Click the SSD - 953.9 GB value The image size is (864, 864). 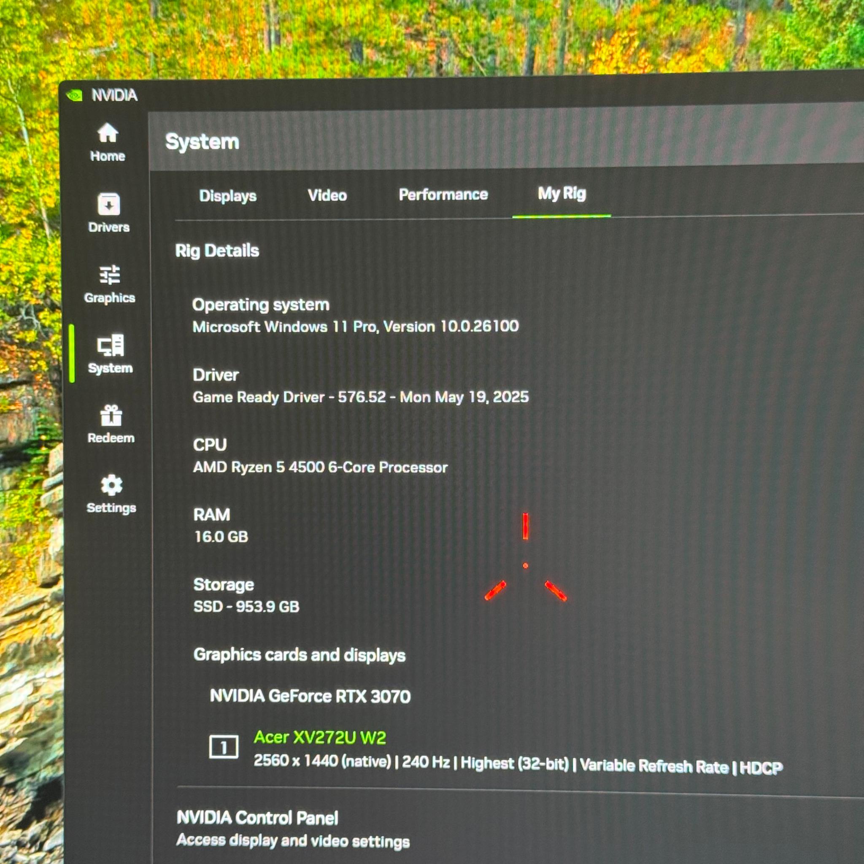(x=246, y=606)
